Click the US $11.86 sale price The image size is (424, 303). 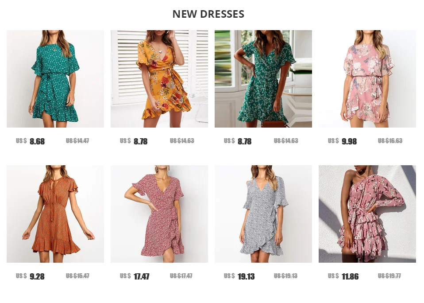click(343, 276)
